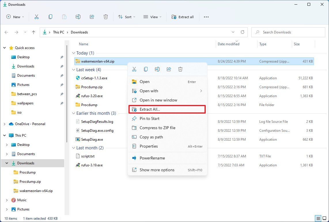Expand OneDrive - Personal in the sidebar

tap(5, 124)
